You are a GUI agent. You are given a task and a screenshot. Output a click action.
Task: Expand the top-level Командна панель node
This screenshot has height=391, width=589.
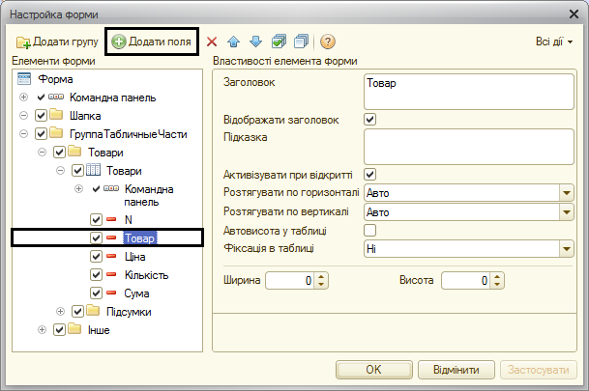coord(23,98)
